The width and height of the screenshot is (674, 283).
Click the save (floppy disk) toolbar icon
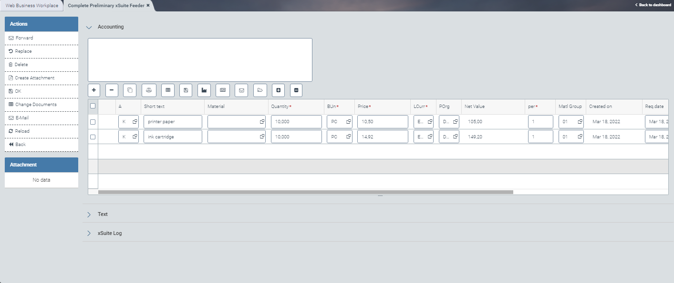185,90
